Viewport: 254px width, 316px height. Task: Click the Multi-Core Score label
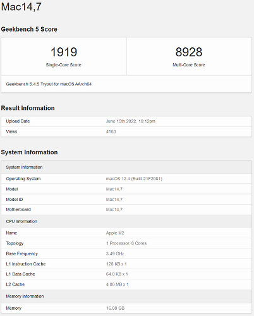189,65
